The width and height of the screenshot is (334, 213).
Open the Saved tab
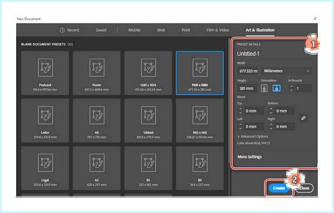pos(101,30)
